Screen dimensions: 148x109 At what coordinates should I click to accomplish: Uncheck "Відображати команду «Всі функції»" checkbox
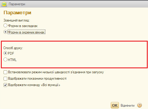[x=5, y=85]
